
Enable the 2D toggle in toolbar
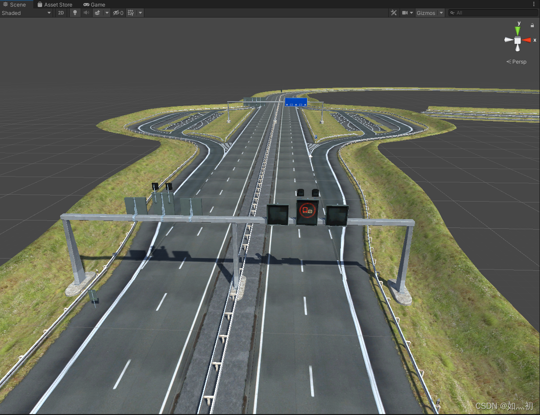click(61, 13)
